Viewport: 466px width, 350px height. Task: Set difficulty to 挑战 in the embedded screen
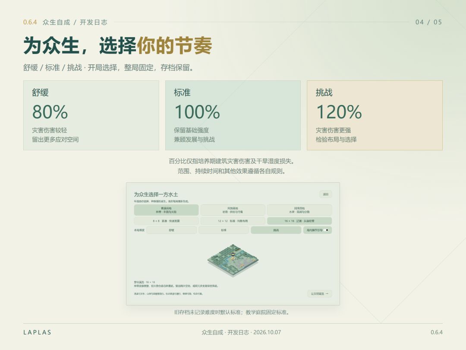coord(276,230)
